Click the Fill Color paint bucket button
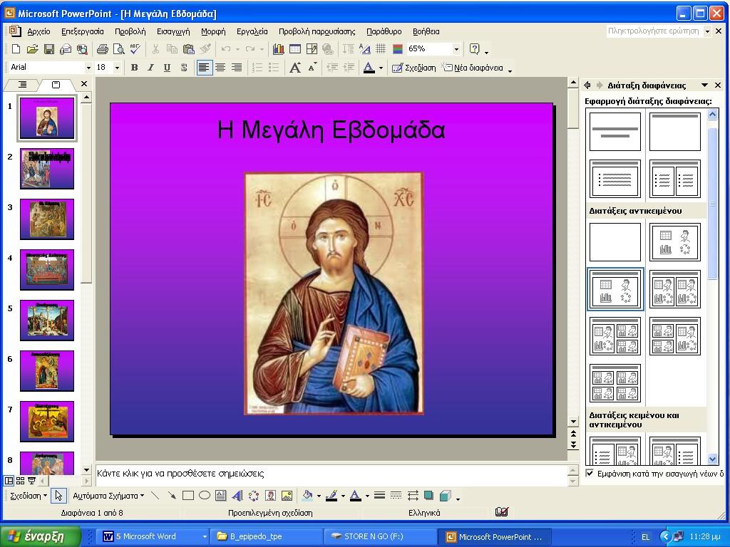Image resolution: width=730 pixels, height=547 pixels. coord(307,496)
